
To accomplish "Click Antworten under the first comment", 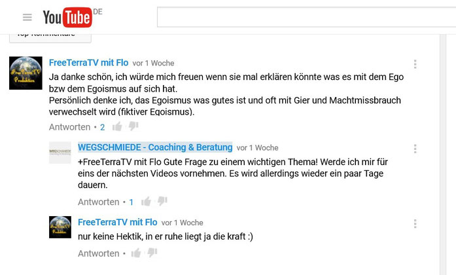I will (x=69, y=127).
